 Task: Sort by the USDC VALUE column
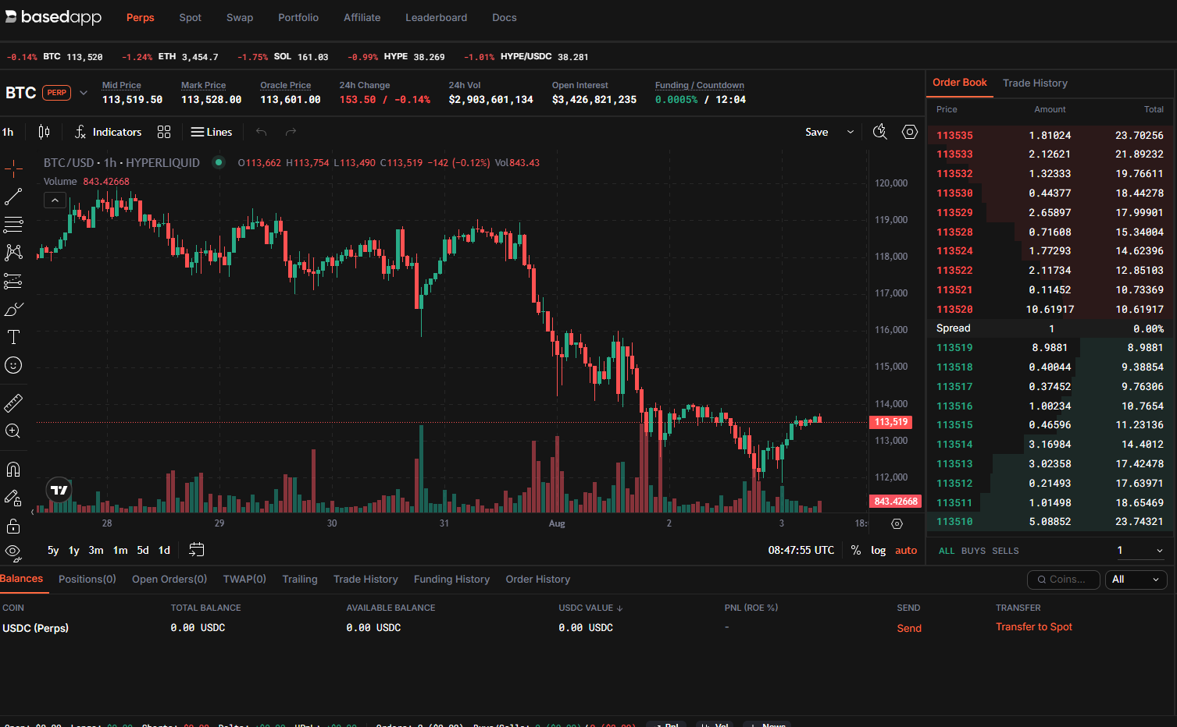[x=590, y=608]
